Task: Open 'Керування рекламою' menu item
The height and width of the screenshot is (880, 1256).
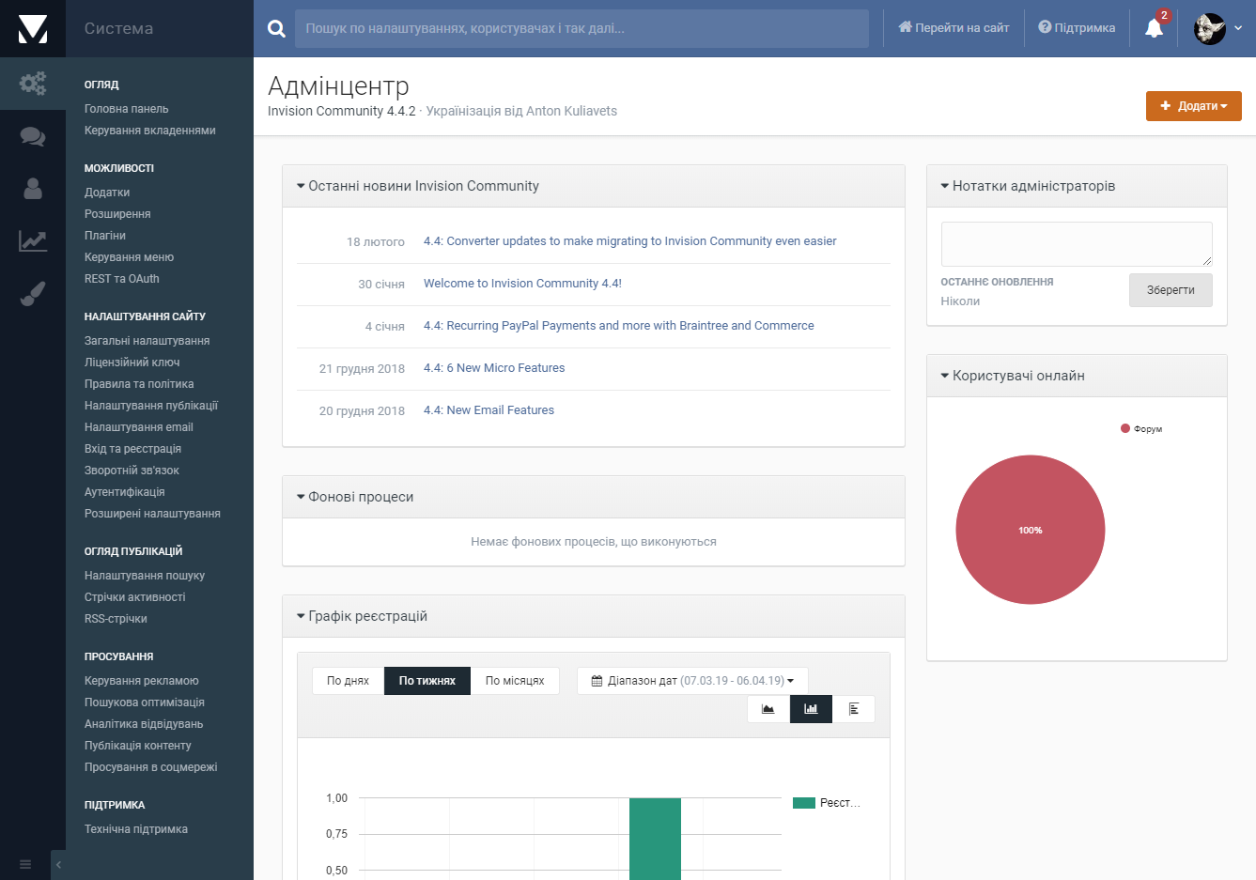Action: (142, 681)
